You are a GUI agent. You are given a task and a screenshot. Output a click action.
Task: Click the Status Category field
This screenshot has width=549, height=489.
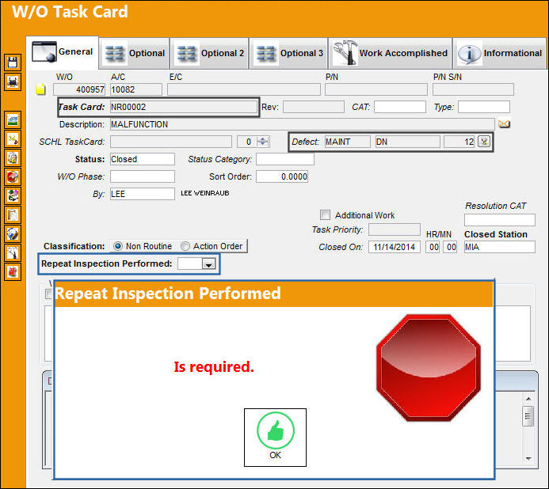coord(285,159)
